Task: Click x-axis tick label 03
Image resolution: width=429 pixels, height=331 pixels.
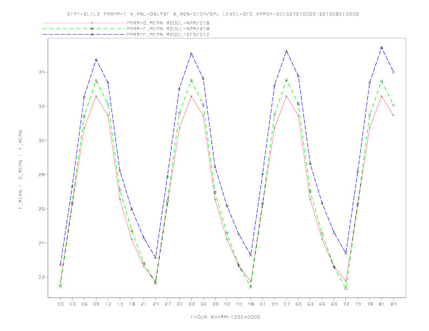Action: click(x=72, y=304)
